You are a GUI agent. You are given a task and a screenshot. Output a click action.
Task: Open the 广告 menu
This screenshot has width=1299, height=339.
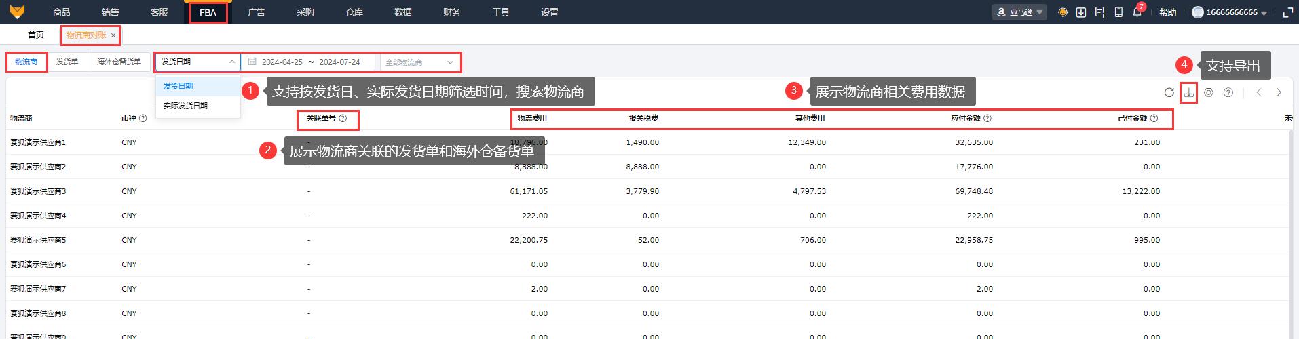coord(257,12)
